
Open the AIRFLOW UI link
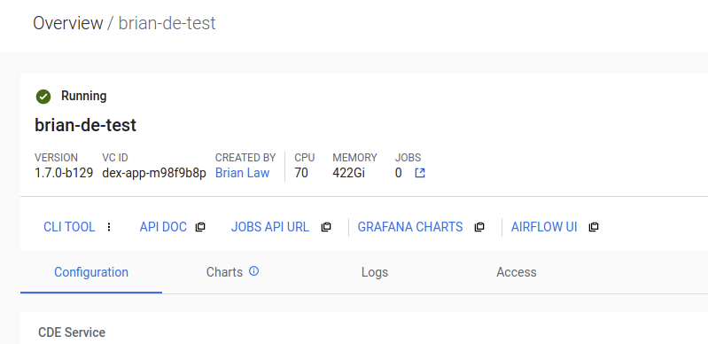[544, 227]
